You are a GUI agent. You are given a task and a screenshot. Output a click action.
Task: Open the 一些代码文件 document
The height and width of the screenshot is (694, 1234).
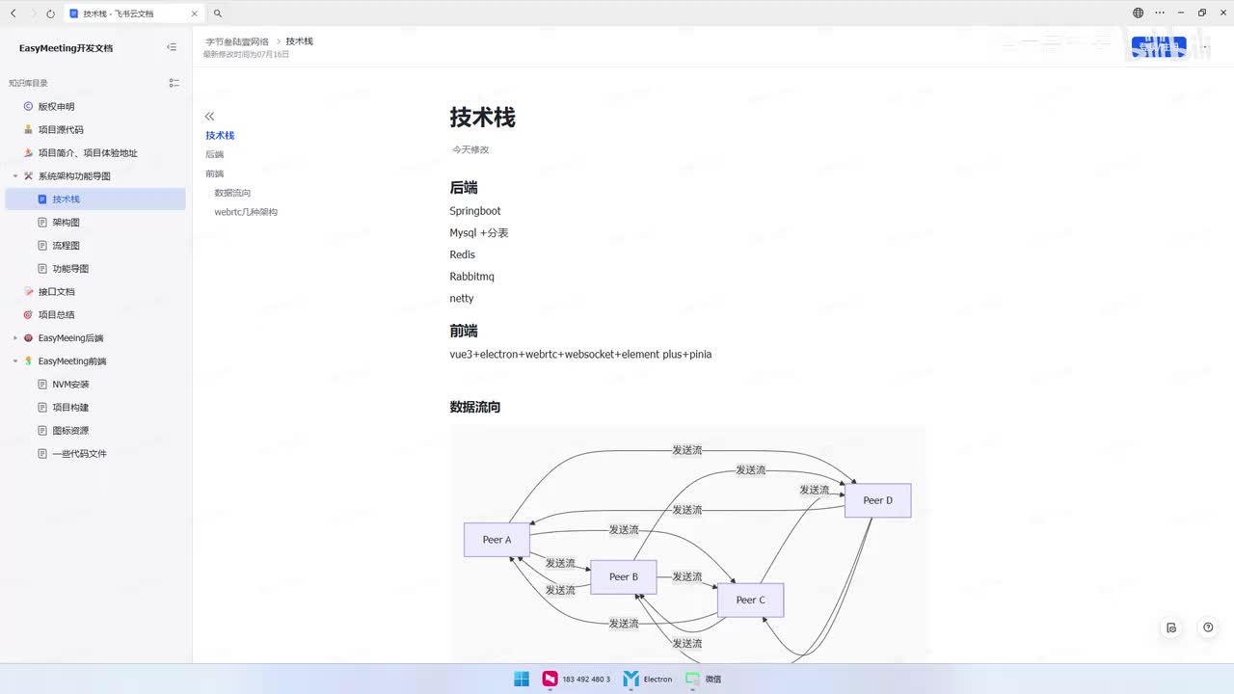(79, 454)
